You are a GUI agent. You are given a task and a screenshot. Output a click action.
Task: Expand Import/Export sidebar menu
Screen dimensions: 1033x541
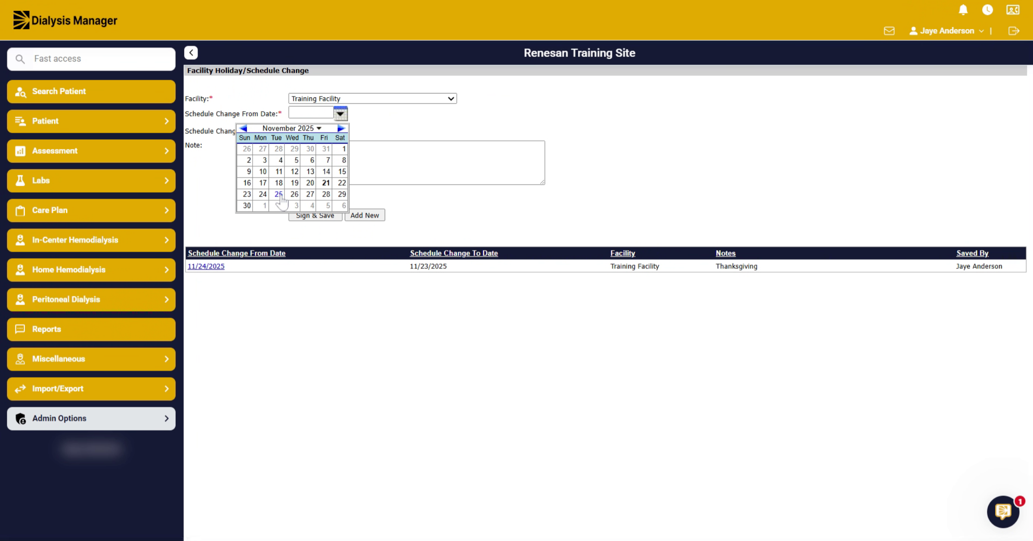tap(91, 389)
